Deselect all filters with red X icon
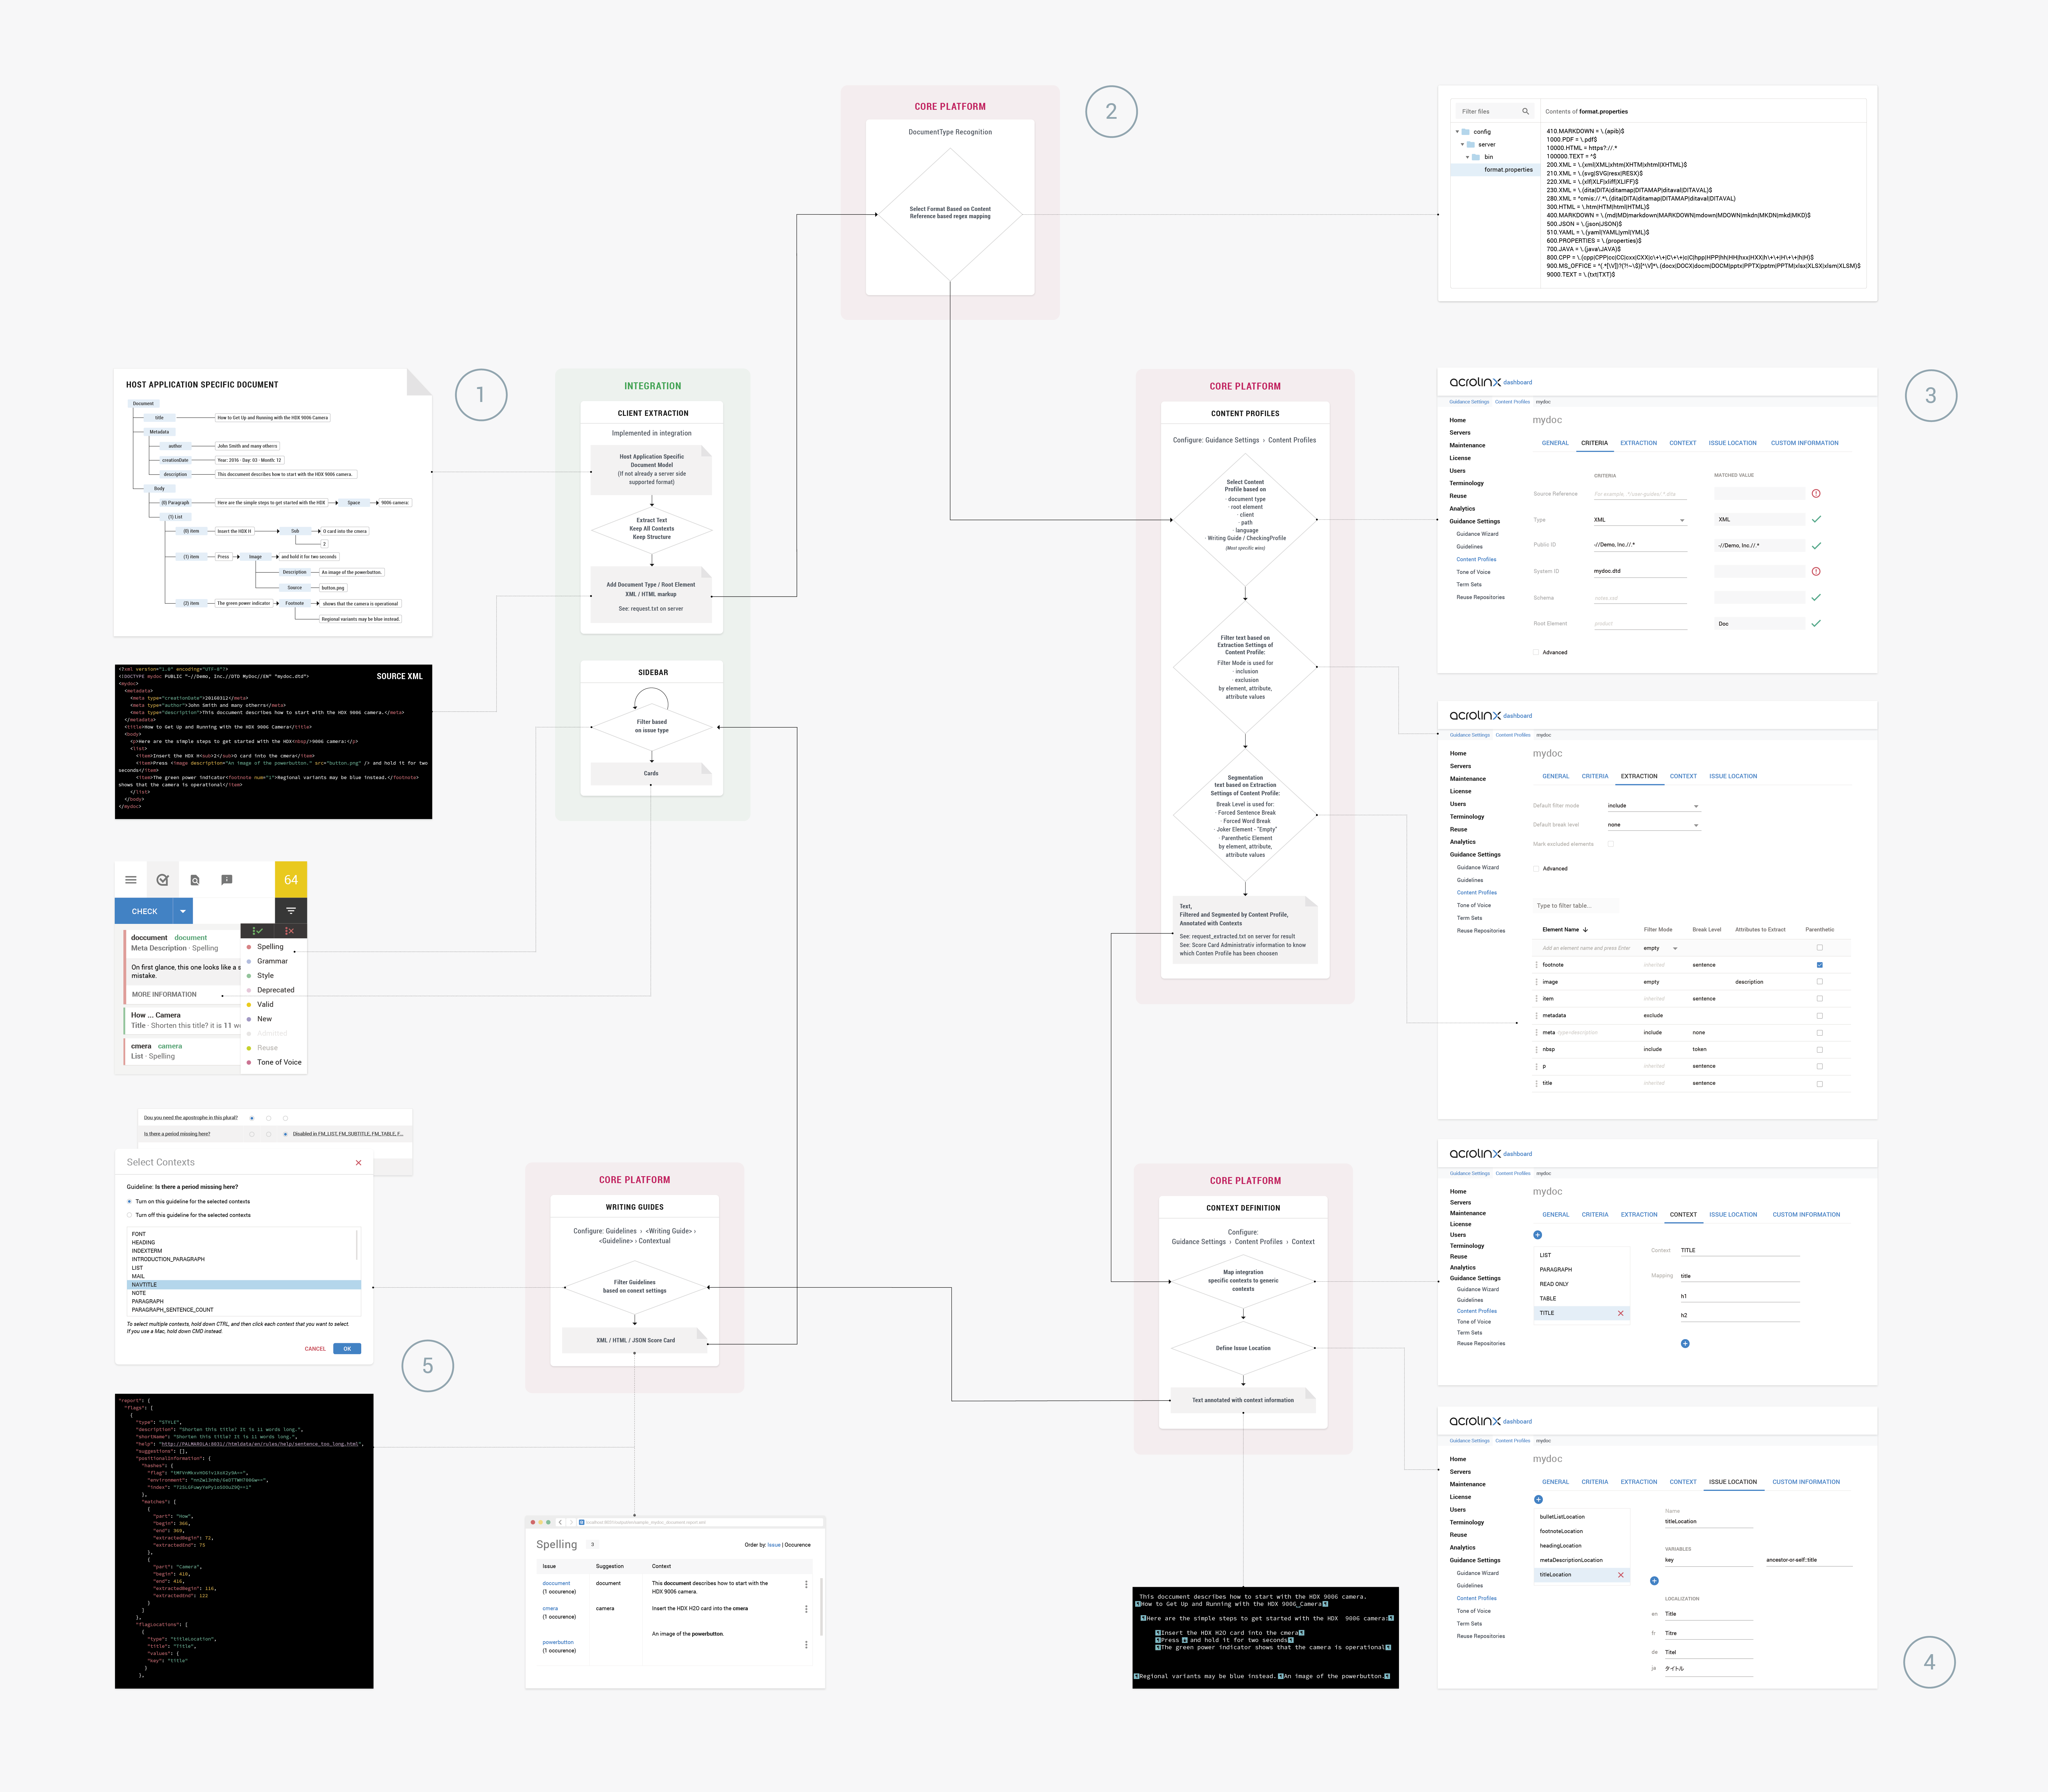Image resolution: width=2048 pixels, height=1792 pixels. click(290, 931)
